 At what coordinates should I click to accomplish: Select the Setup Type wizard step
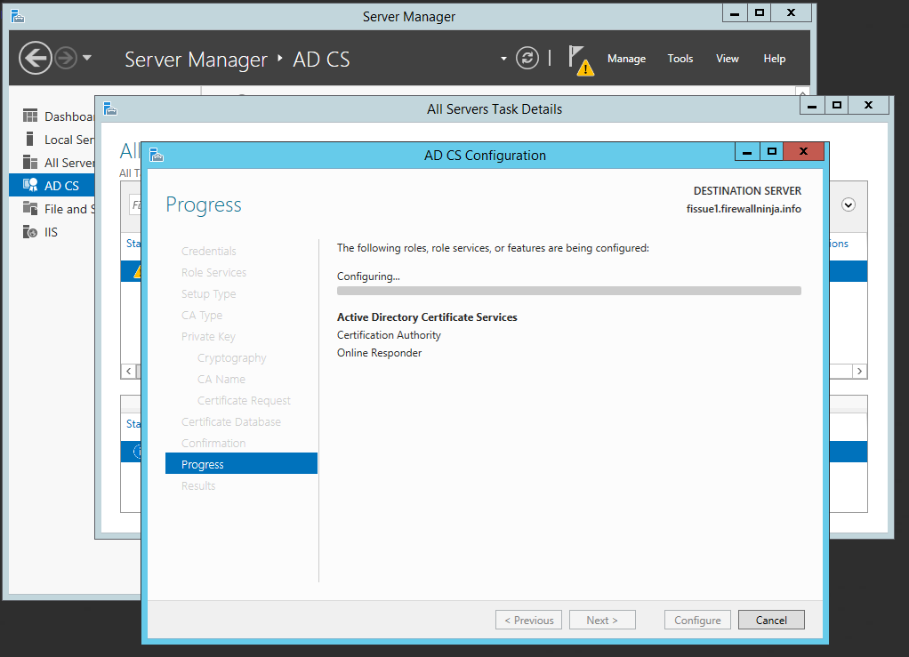pos(208,293)
